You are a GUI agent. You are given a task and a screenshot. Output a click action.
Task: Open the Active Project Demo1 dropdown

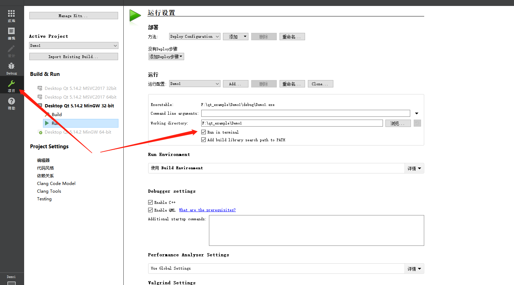pos(73,45)
